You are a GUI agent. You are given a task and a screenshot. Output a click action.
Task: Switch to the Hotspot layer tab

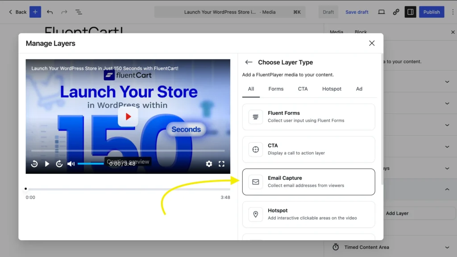tap(332, 89)
